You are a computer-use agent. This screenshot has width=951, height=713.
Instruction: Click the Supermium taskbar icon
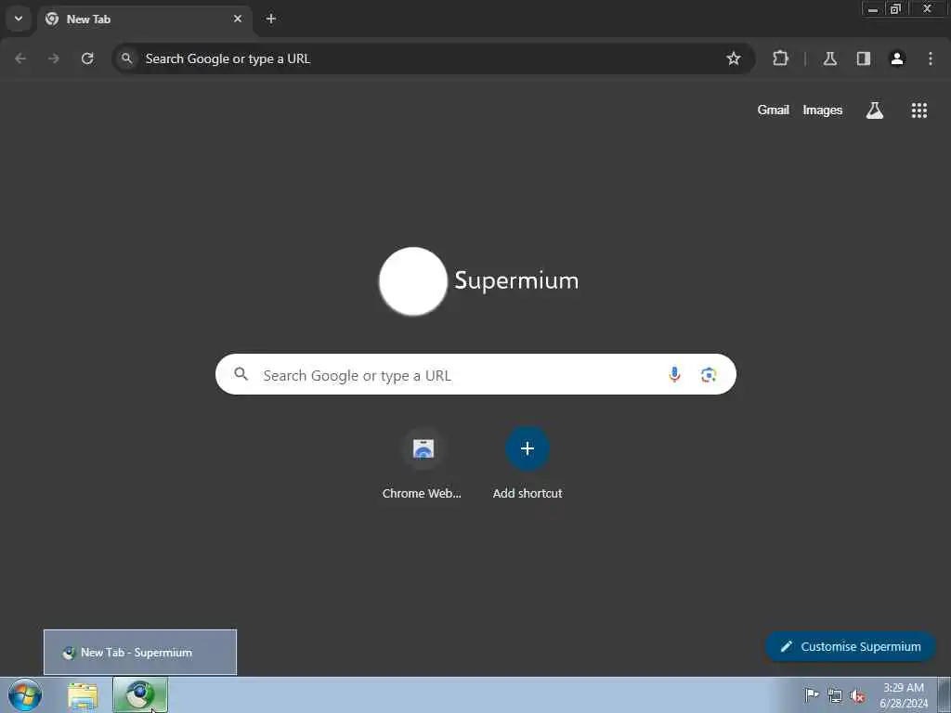click(140, 695)
